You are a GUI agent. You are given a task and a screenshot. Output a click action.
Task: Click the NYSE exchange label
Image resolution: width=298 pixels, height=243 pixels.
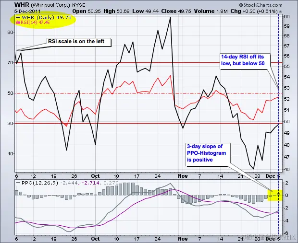click(79, 5)
